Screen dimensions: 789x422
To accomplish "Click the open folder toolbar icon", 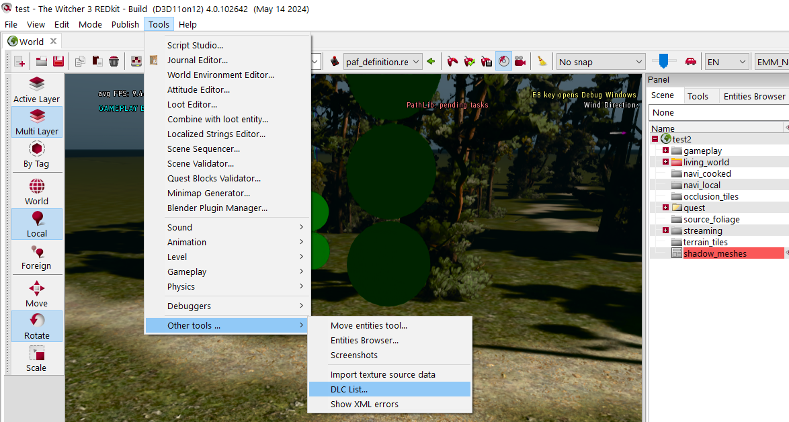I will (42, 62).
